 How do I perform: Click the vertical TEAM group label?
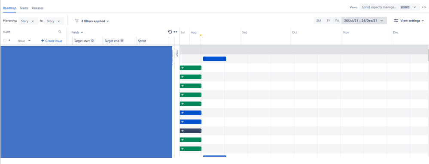(177, 53)
